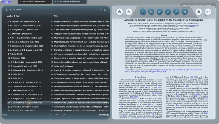This screenshot has height=124, width=219.
Task: Switch to 'Observational Study of the...' tab
Action: [x=70, y=2]
